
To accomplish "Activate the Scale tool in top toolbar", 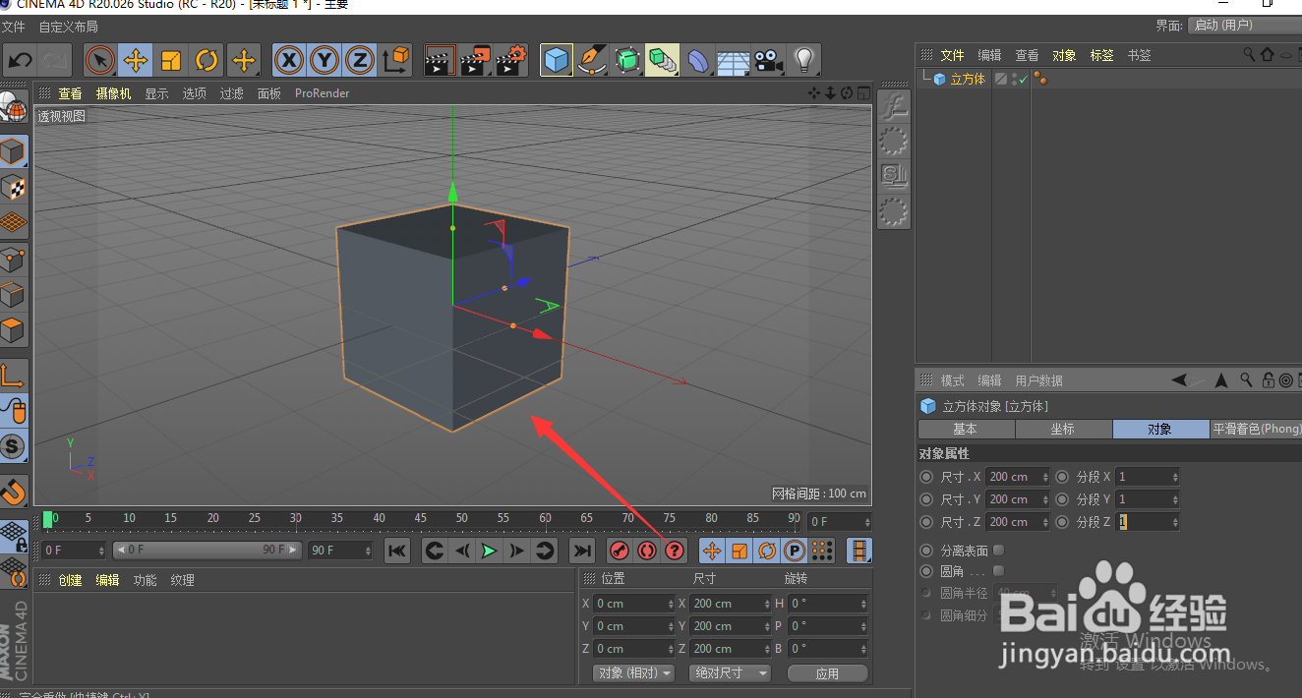I will pos(171,60).
